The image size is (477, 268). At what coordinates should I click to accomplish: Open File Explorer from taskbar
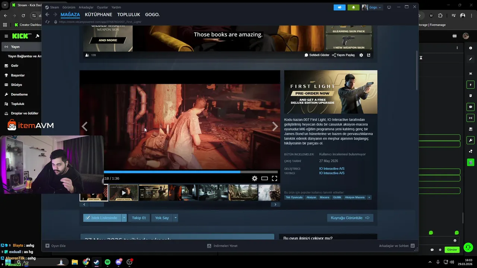pyautogui.click(x=75, y=262)
